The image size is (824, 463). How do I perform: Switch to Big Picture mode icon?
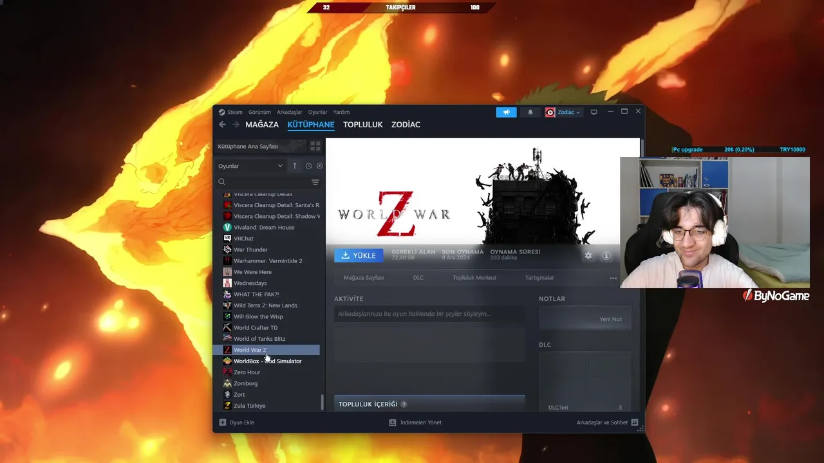click(x=594, y=112)
